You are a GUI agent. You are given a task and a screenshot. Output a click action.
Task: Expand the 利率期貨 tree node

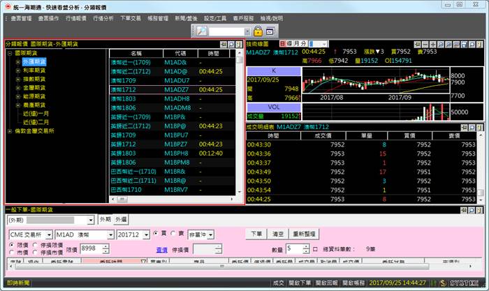coord(18,70)
